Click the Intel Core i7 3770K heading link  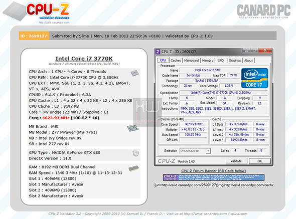[84, 59]
